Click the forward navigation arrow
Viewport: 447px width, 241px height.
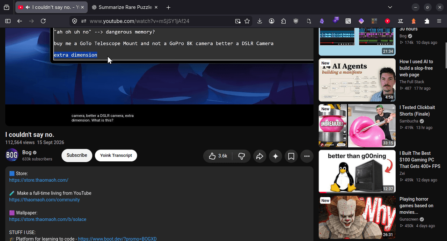[x=31, y=21]
